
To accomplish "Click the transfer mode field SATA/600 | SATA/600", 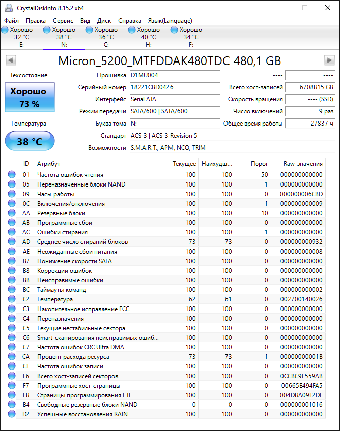I will pyautogui.click(x=175, y=111).
